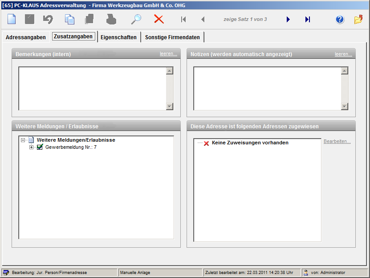Switch to the Adressangaben tab
Screen dimensions: 370x278
pos(25,37)
